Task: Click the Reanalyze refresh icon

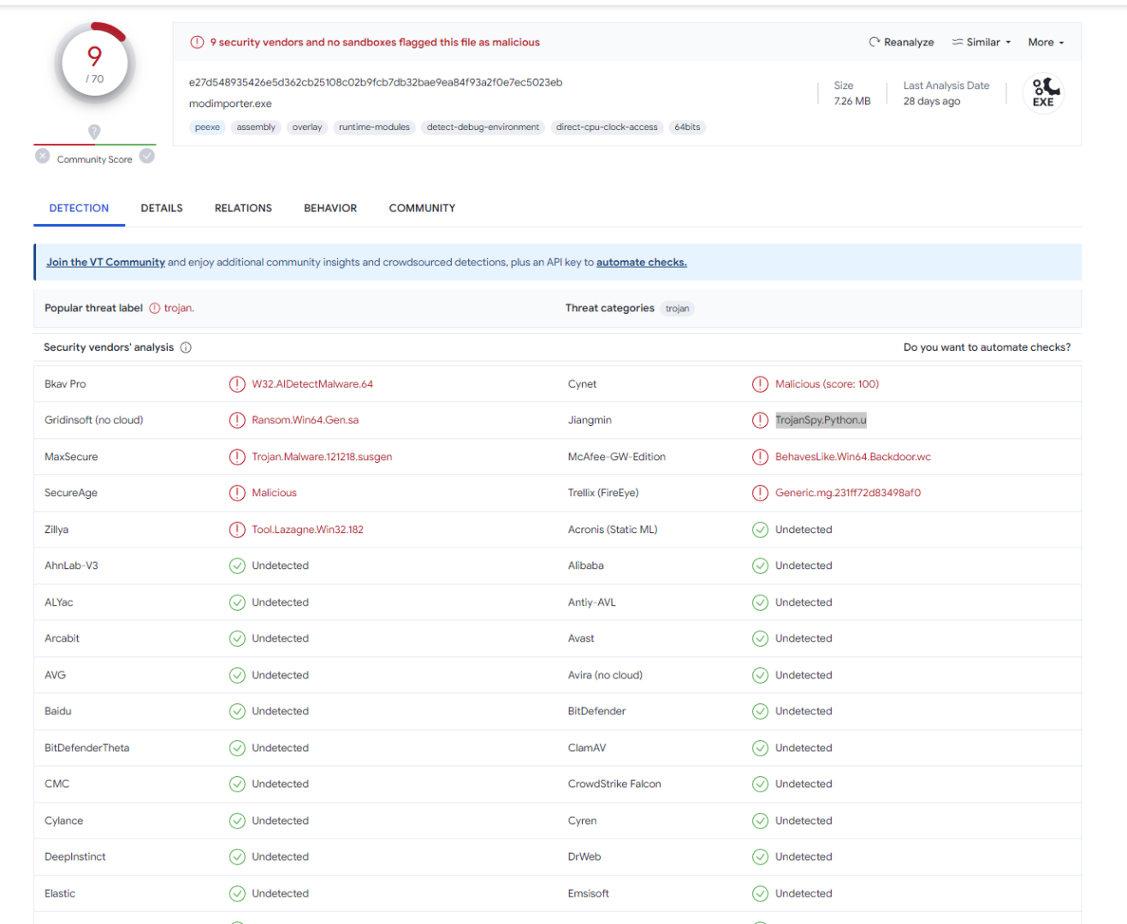Action: (x=874, y=42)
